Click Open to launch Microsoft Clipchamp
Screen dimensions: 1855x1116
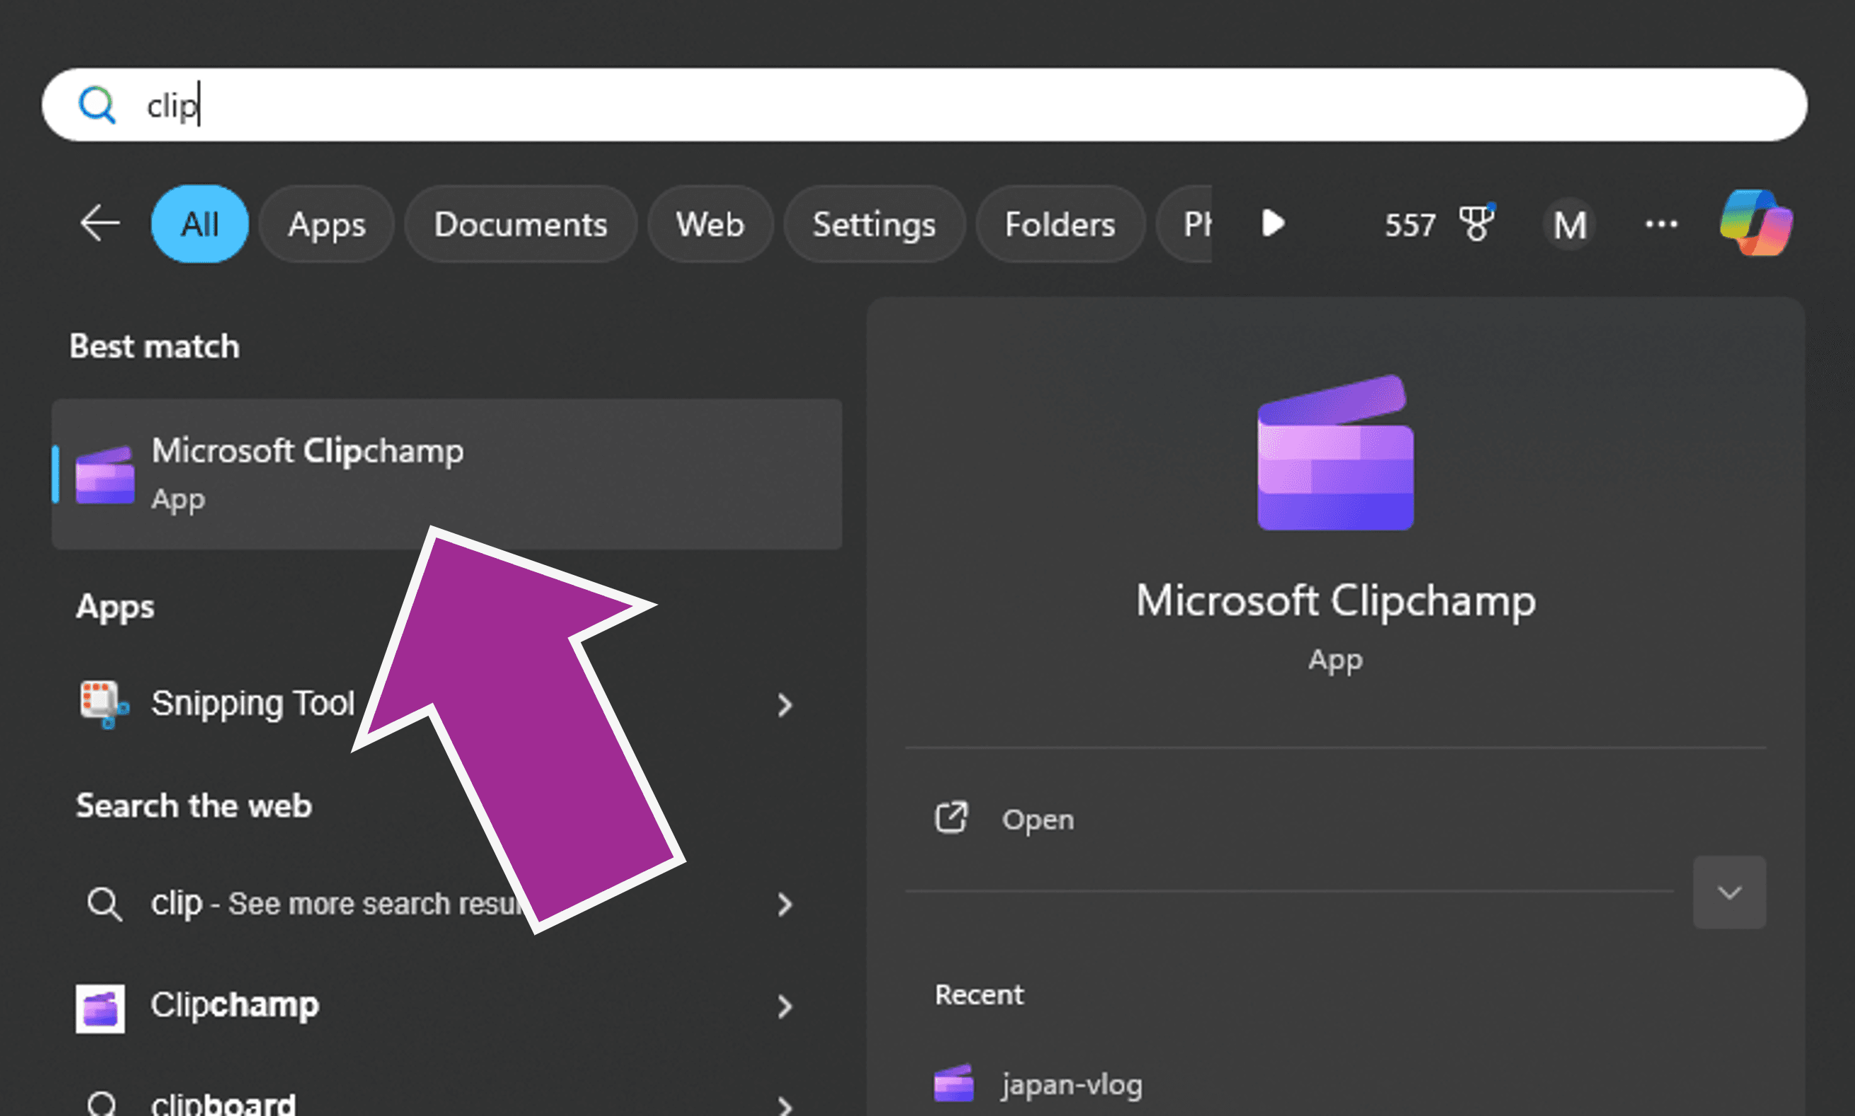pos(1038,819)
